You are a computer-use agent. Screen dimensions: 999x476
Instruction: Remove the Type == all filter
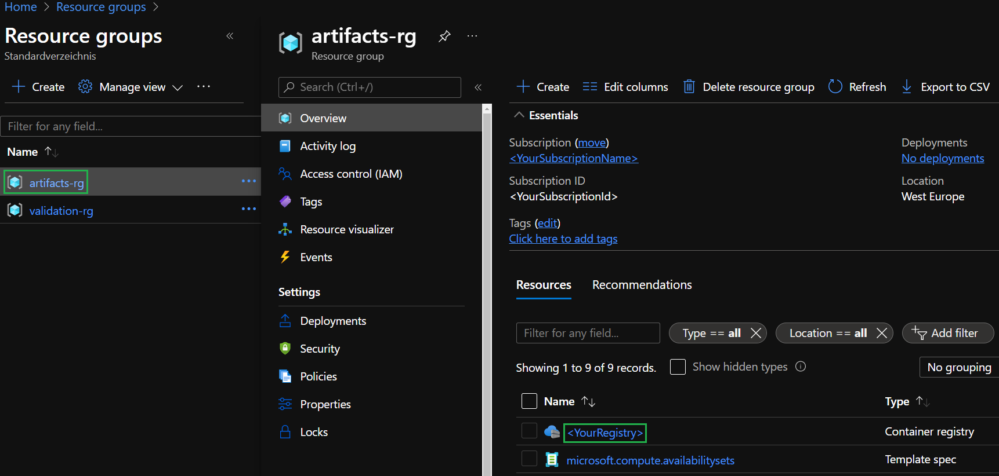[755, 333]
